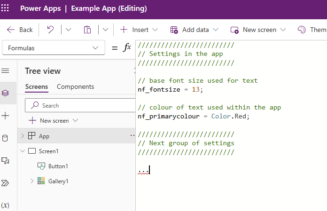Open the Formulas property dropdown
Image resolution: width=327 pixels, height=211 pixels.
pyautogui.click(x=54, y=48)
